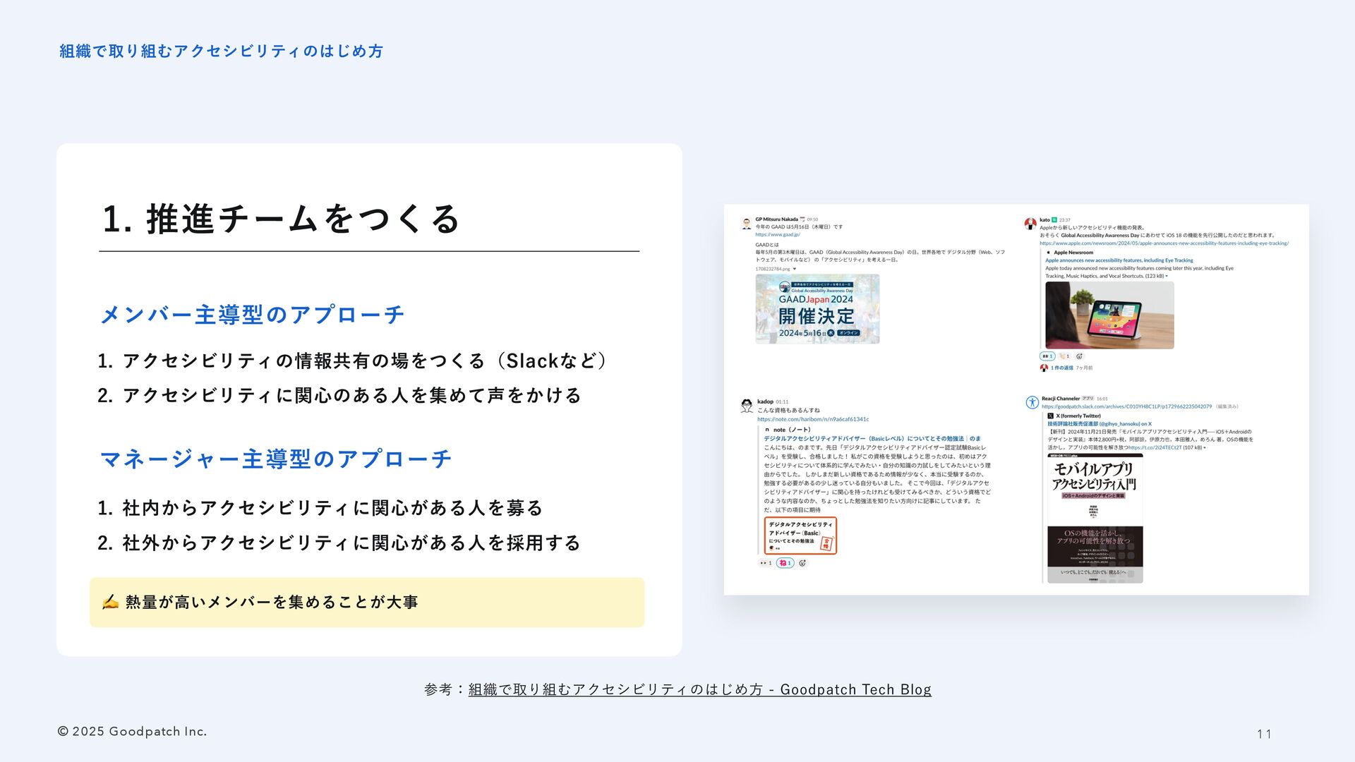Click the モバイルアプリアクセシビリティ入門 book cover image
The height and width of the screenshot is (762, 1355).
[x=1095, y=518]
